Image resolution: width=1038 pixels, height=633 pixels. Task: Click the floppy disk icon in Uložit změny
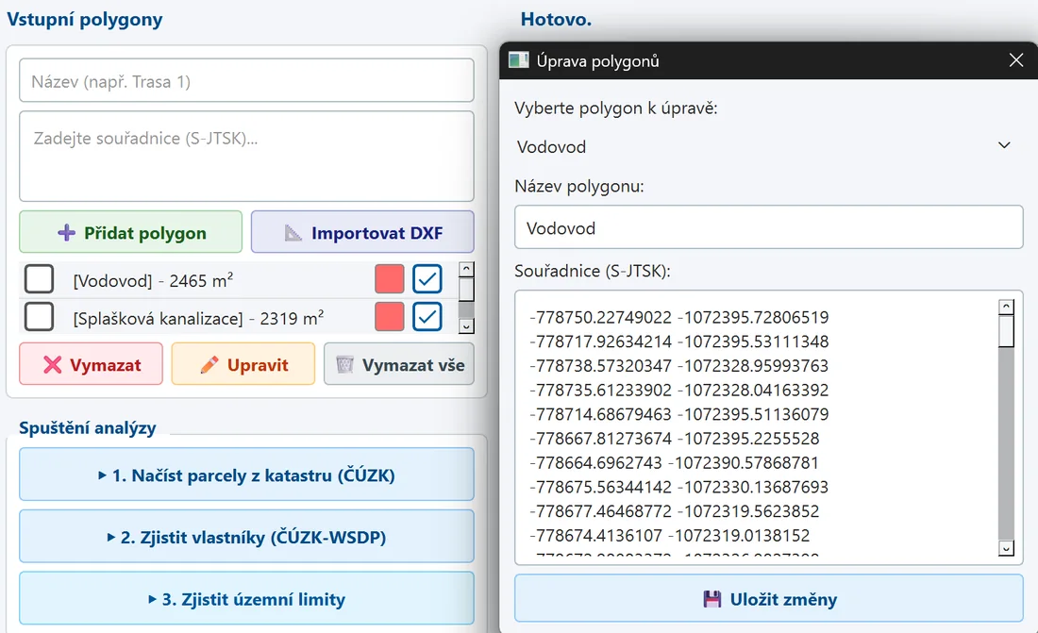712,599
